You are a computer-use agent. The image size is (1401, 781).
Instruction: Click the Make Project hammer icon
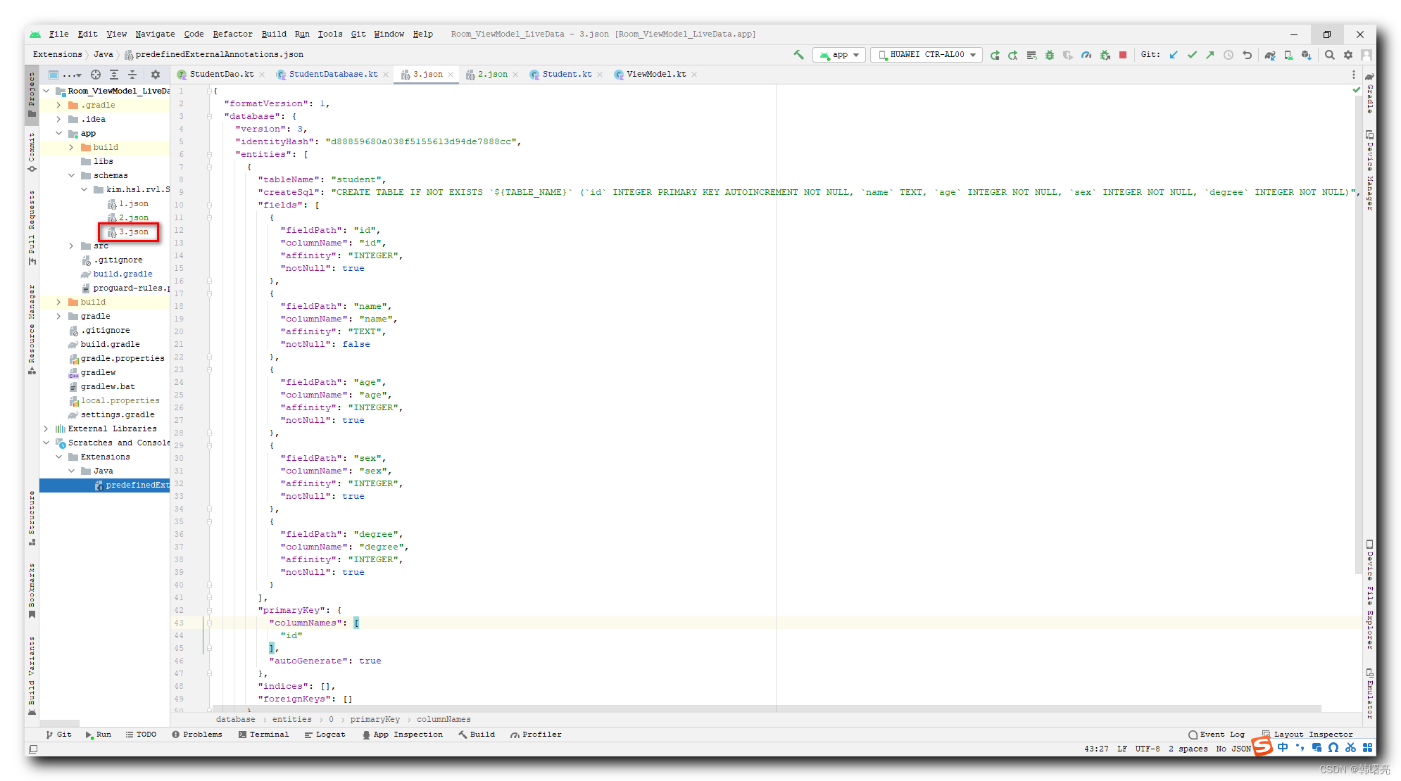(x=798, y=55)
